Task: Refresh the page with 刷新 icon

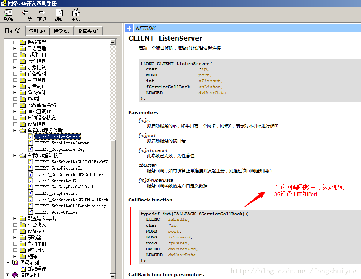Action: [59, 15]
